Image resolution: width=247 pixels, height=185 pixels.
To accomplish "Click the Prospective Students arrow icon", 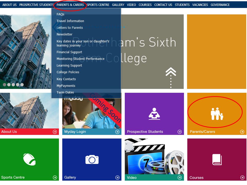I will point(180,132).
